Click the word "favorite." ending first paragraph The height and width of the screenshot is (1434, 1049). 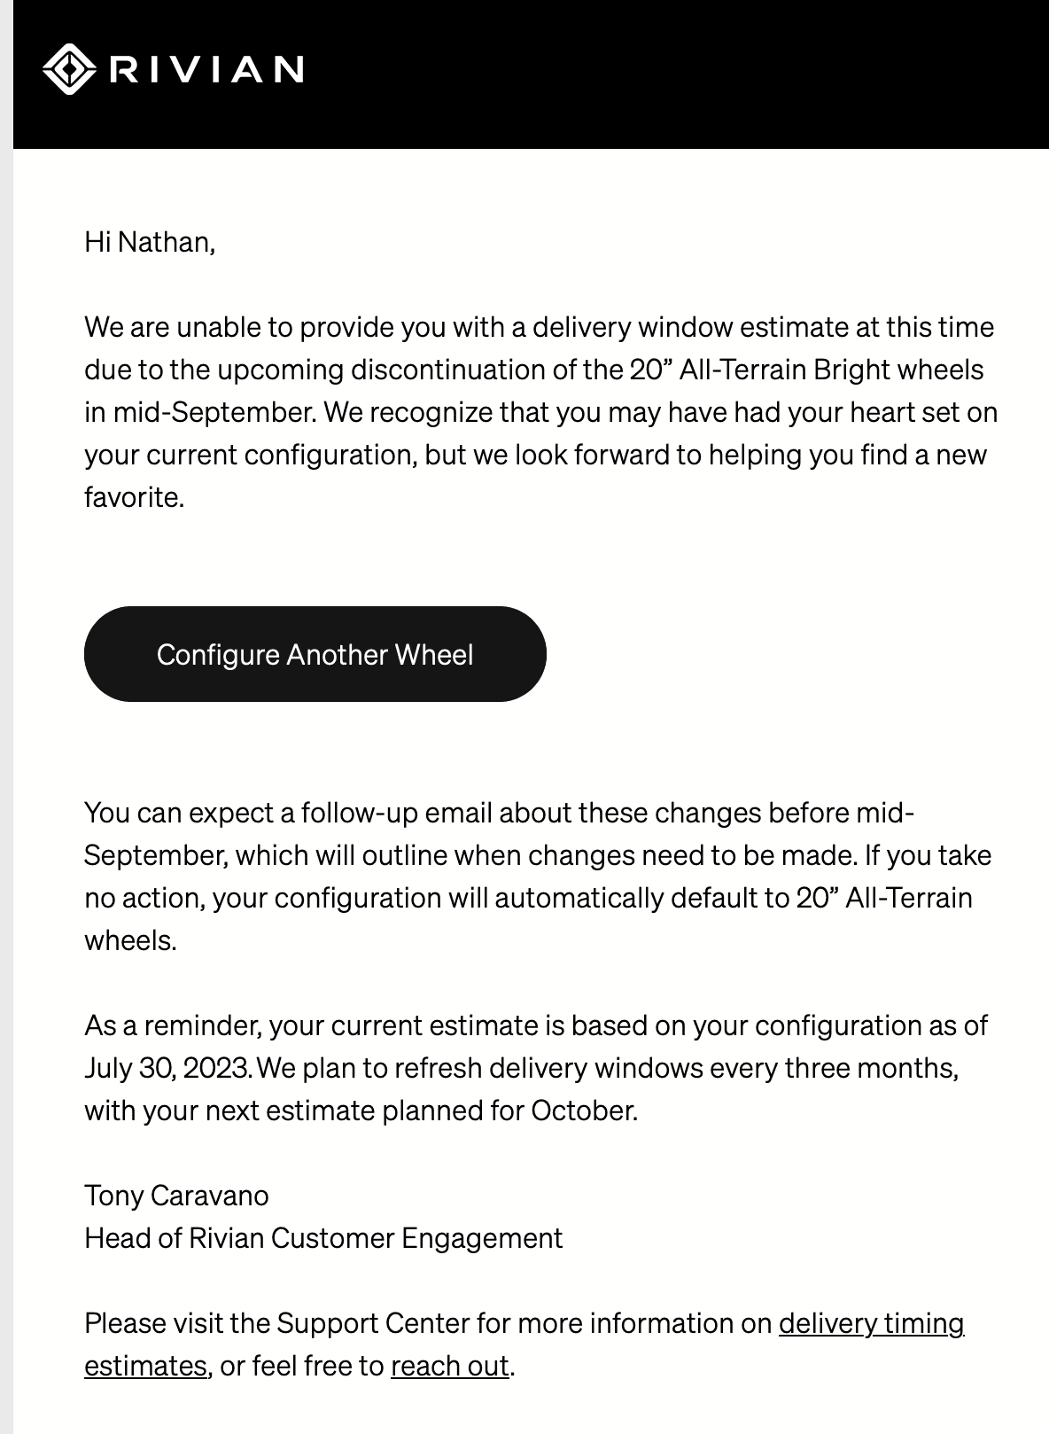tap(134, 497)
